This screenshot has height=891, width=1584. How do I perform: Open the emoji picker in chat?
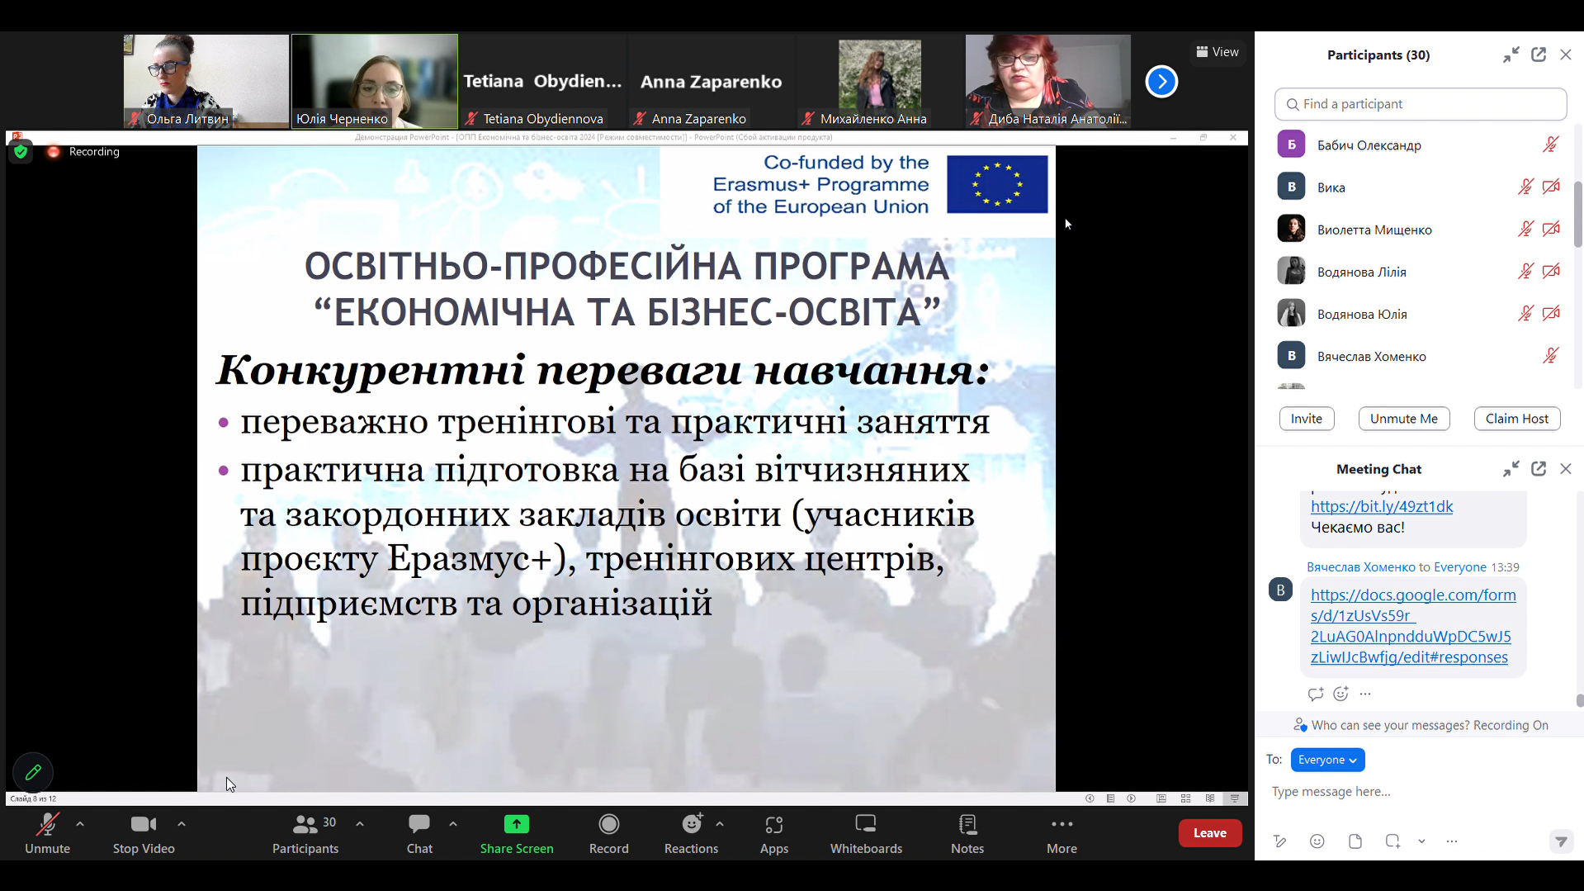point(1317,841)
